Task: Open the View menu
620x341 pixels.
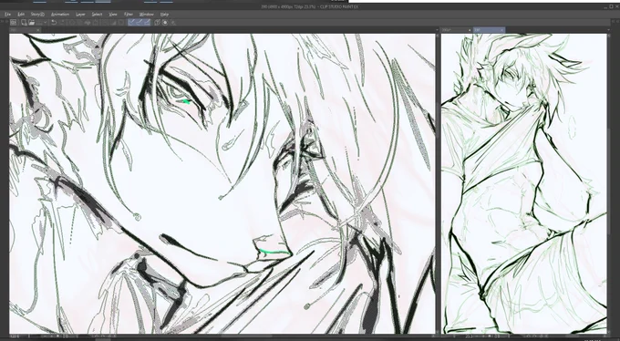Action: pos(113,15)
